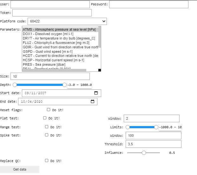Select GSPD Gust wind speed parameter

60,51
